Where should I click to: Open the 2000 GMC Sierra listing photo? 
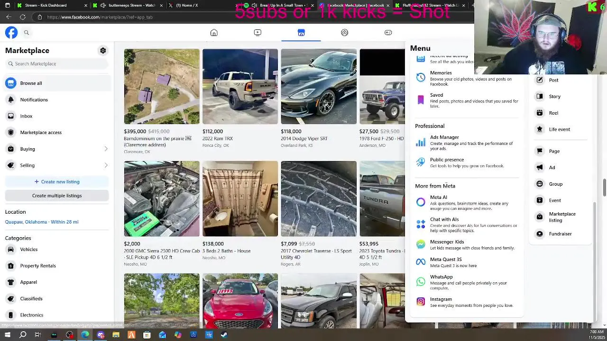point(162,198)
